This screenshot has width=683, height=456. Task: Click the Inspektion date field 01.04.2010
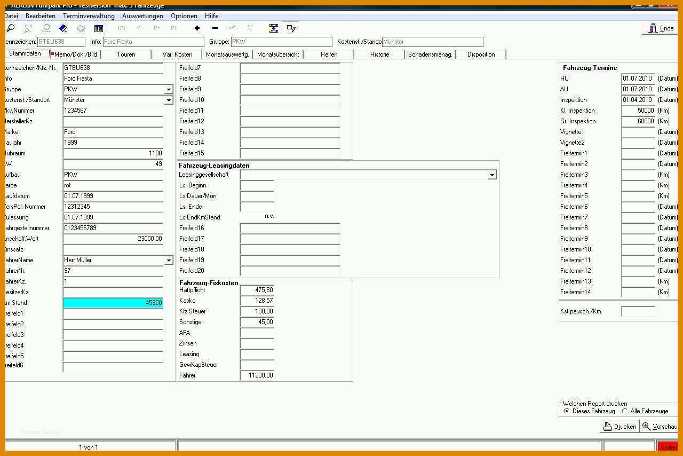point(638,100)
